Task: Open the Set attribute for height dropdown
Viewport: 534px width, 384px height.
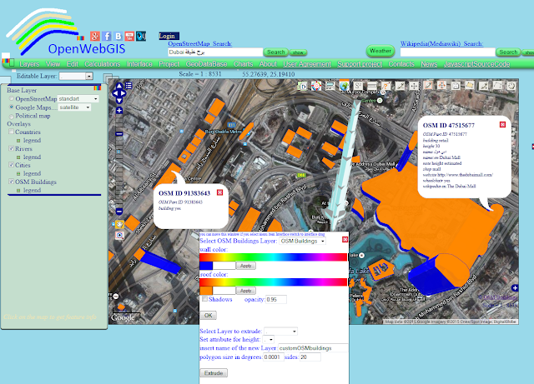Action: click(x=268, y=340)
